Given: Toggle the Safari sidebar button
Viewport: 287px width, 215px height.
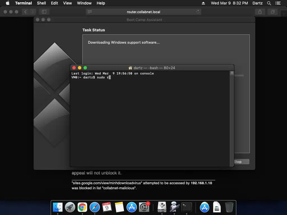Looking at the screenshot, I should 44,12.
